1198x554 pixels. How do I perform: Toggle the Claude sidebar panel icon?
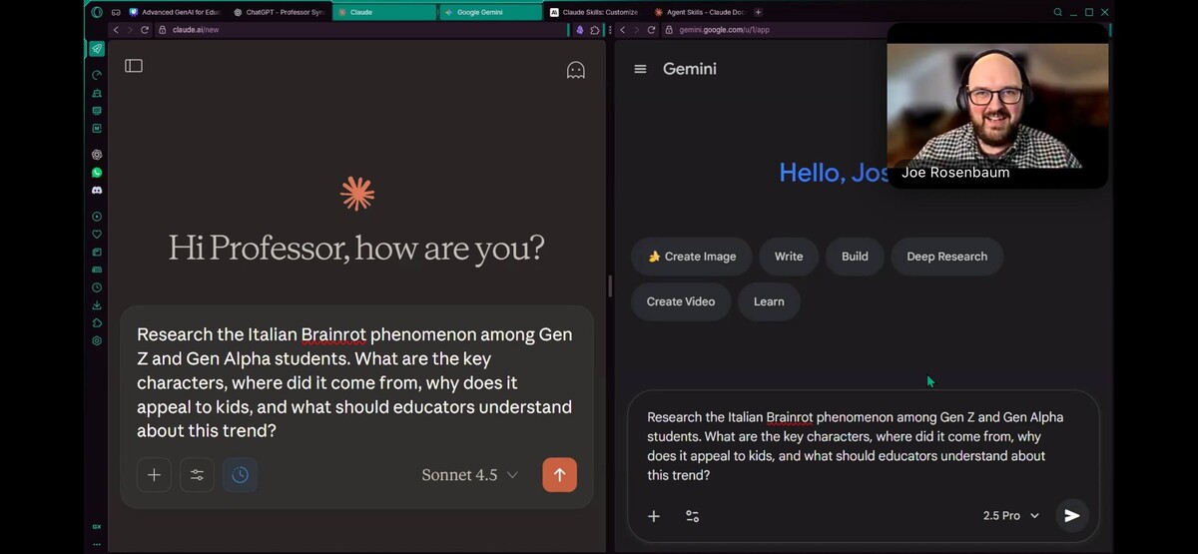(x=134, y=66)
